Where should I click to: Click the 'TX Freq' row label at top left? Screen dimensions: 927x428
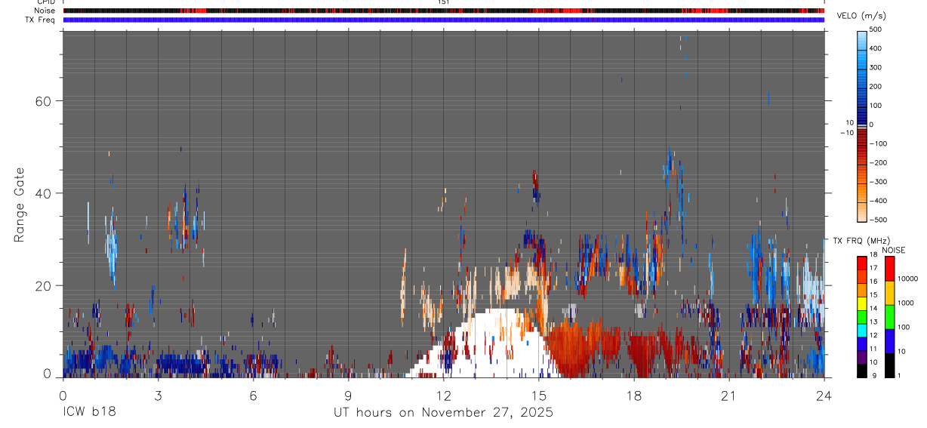[42, 20]
